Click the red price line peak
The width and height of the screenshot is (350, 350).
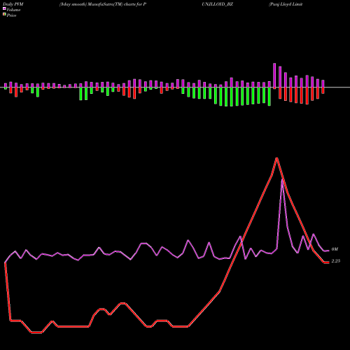pos(276,158)
